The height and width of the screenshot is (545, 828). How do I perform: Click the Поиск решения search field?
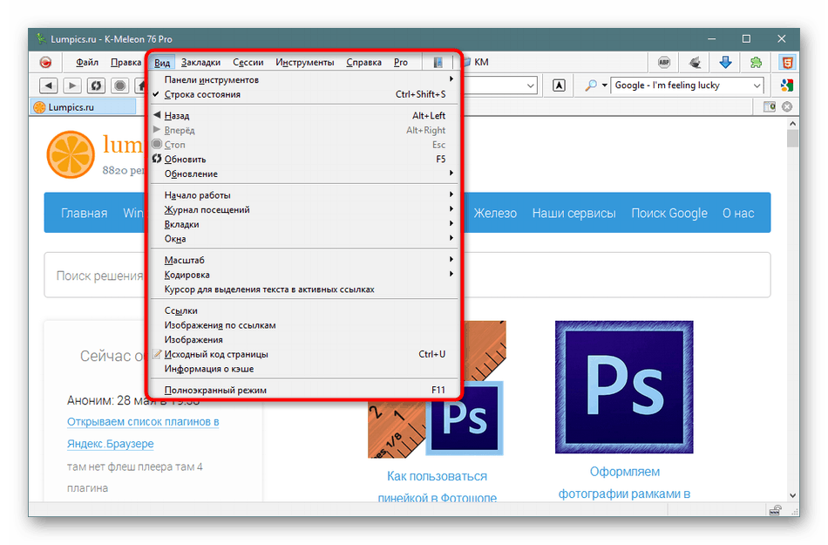407,276
